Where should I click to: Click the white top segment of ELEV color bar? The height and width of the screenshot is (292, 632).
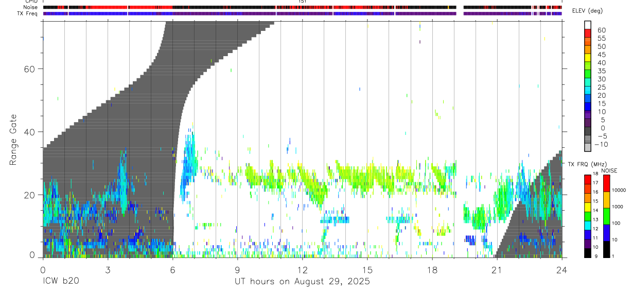point(588,24)
